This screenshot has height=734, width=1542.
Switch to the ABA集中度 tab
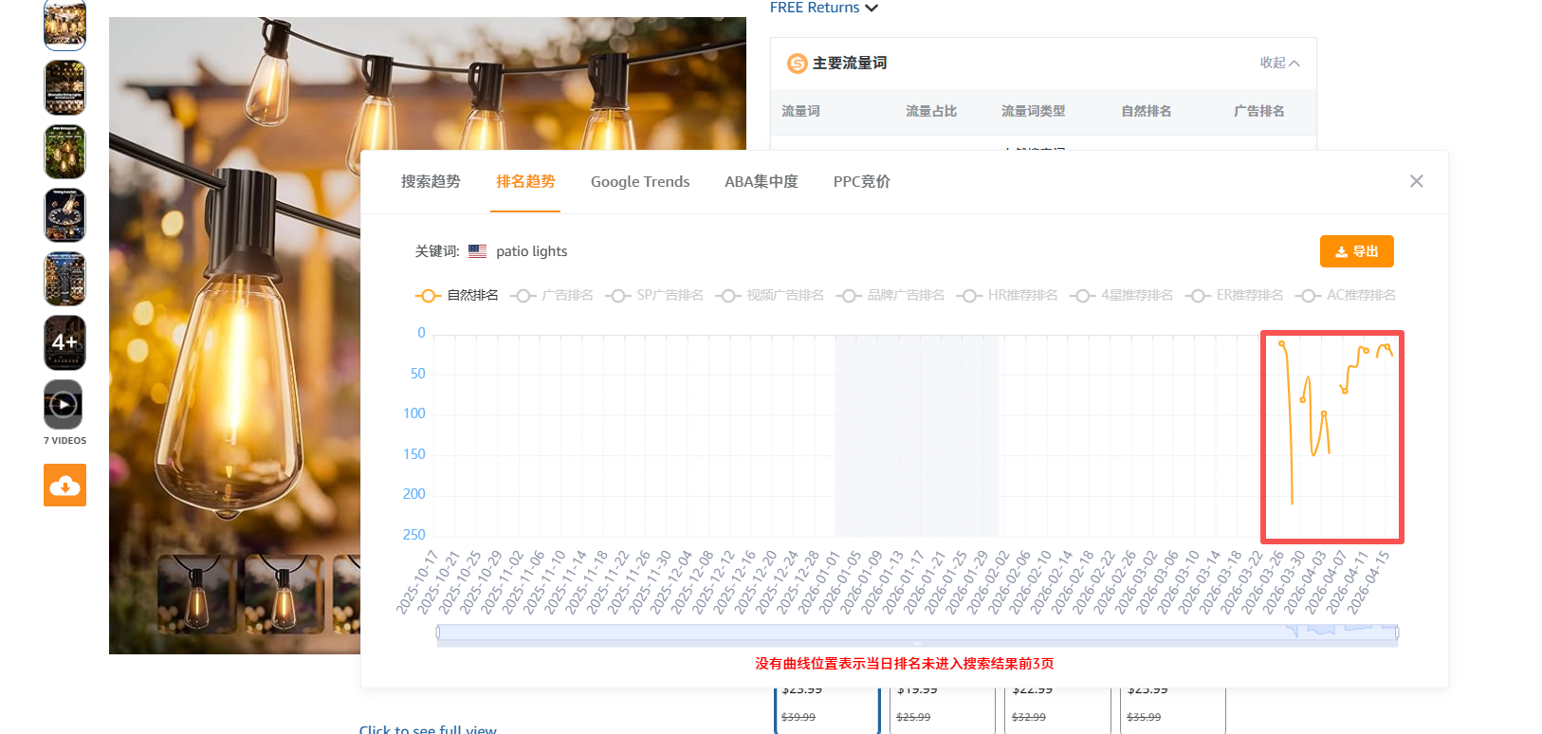coord(761,181)
